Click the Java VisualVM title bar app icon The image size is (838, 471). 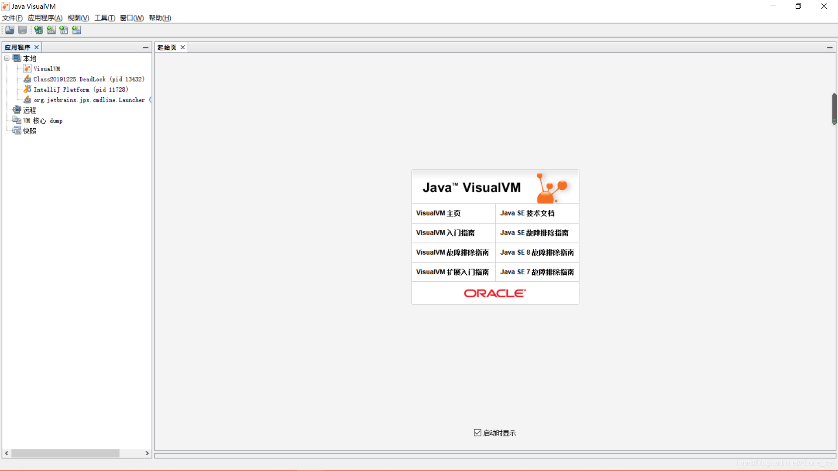[x=5, y=6]
